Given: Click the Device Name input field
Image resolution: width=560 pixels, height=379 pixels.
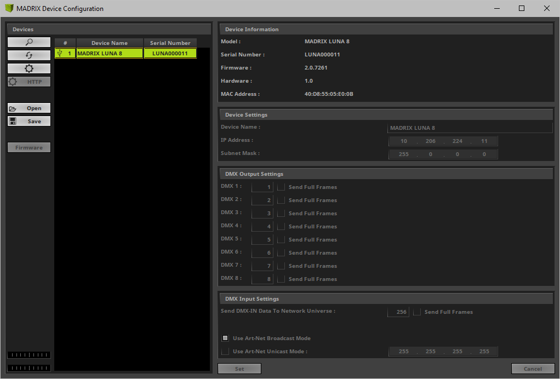Looking at the screenshot, I should [x=470, y=128].
